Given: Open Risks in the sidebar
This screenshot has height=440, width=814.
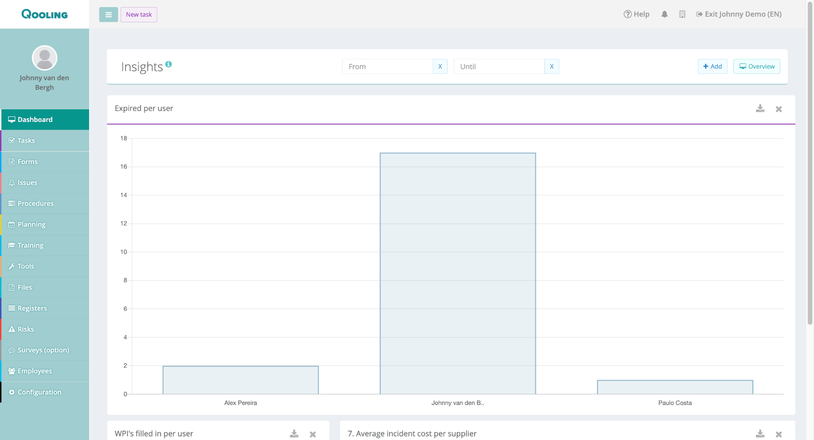Looking at the screenshot, I should pyautogui.click(x=45, y=329).
